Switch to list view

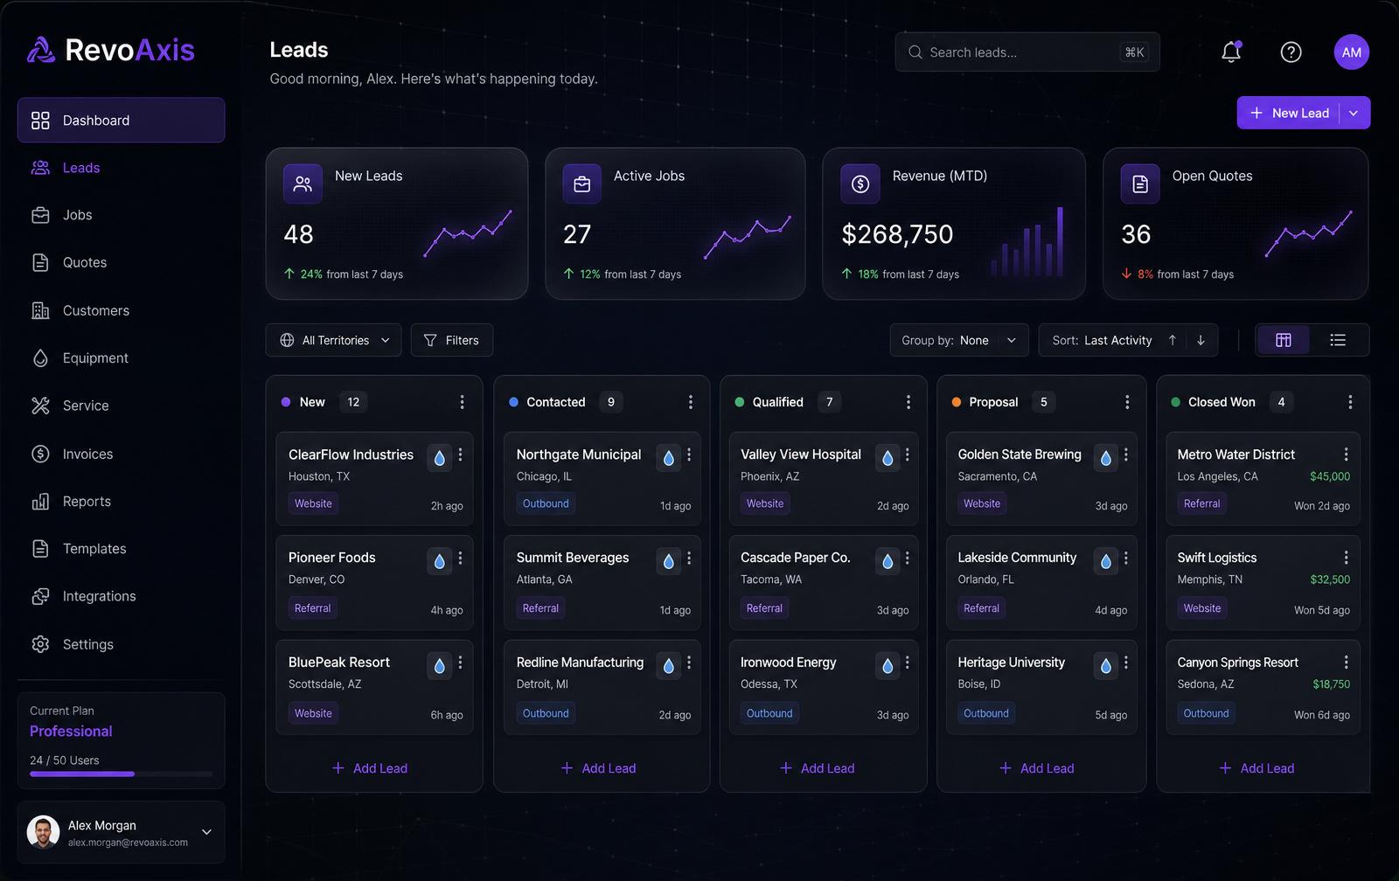[x=1338, y=340]
